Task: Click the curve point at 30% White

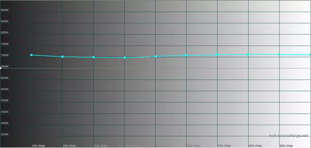Action: [x=94, y=57]
